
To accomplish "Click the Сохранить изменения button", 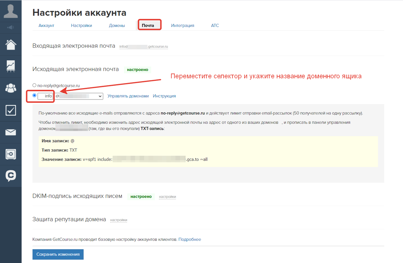I will [x=58, y=254].
